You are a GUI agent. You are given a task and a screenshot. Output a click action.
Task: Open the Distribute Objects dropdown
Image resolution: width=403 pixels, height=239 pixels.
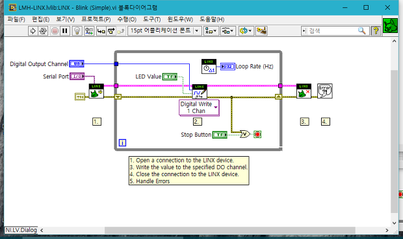[x=227, y=31]
